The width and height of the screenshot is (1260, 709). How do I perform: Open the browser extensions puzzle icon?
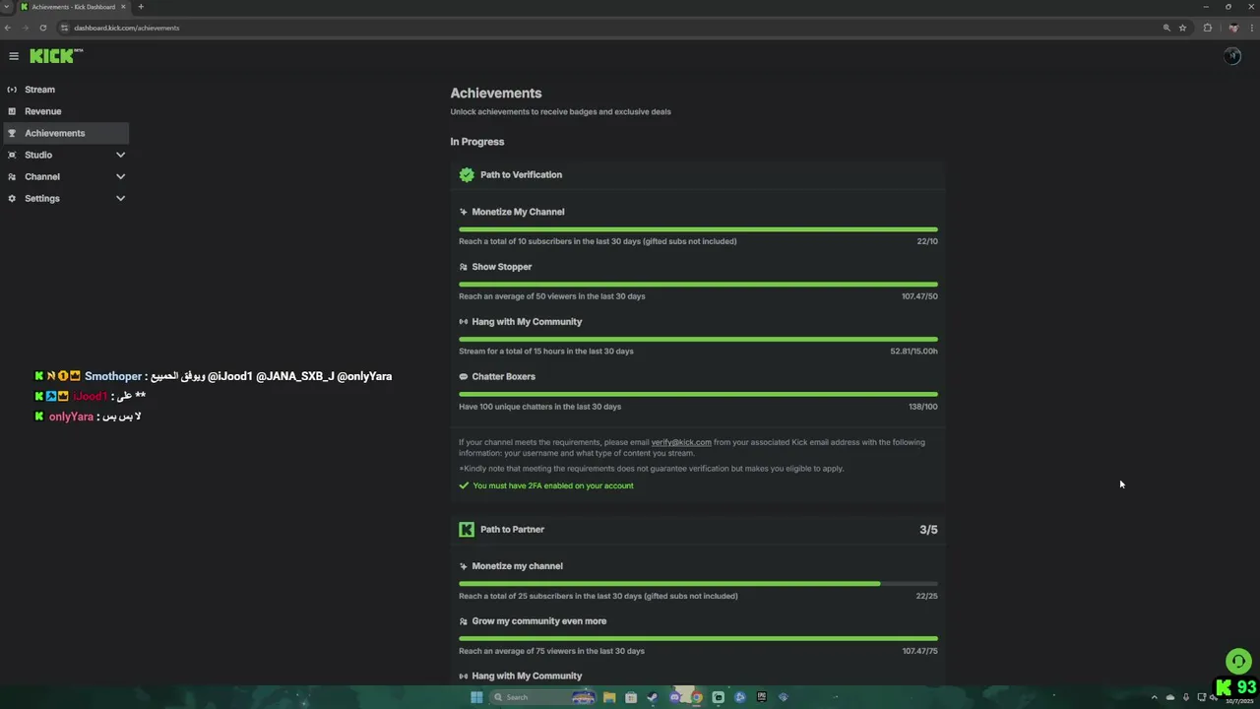[1208, 28]
